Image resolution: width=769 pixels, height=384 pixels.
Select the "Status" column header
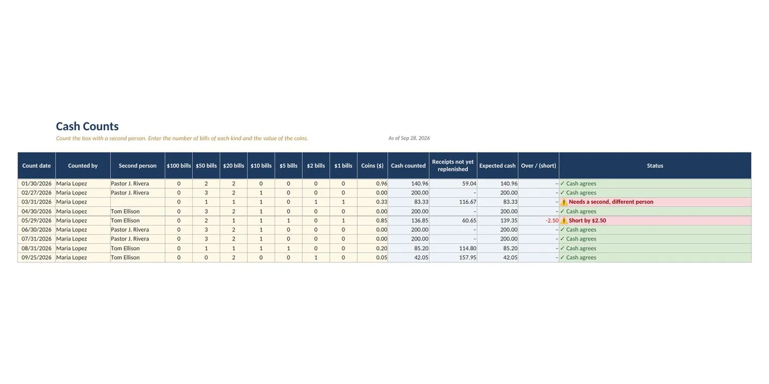coord(655,166)
